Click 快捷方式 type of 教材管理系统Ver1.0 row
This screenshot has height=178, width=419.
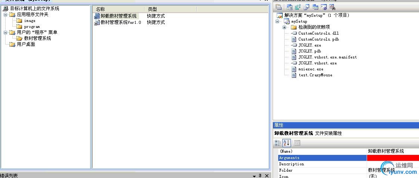pyautogui.click(x=156, y=22)
